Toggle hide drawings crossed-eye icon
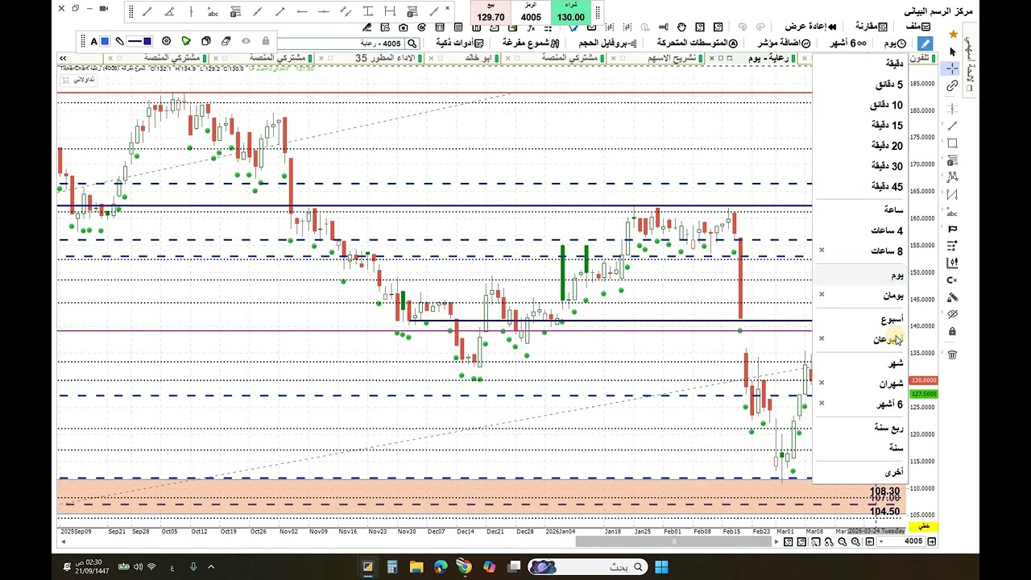The height and width of the screenshot is (580, 1031). [x=953, y=314]
